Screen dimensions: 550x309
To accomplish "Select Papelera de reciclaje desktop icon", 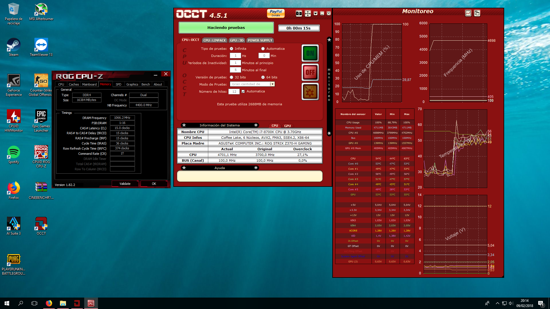I will point(13,14).
